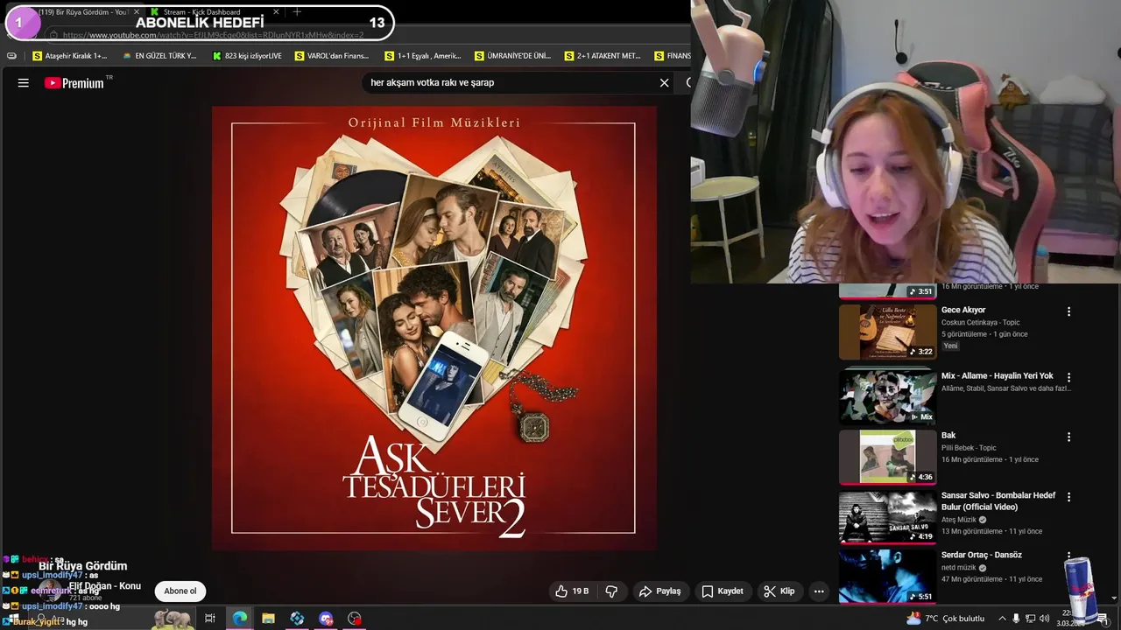Open File Explorer from the taskbar

click(268, 619)
